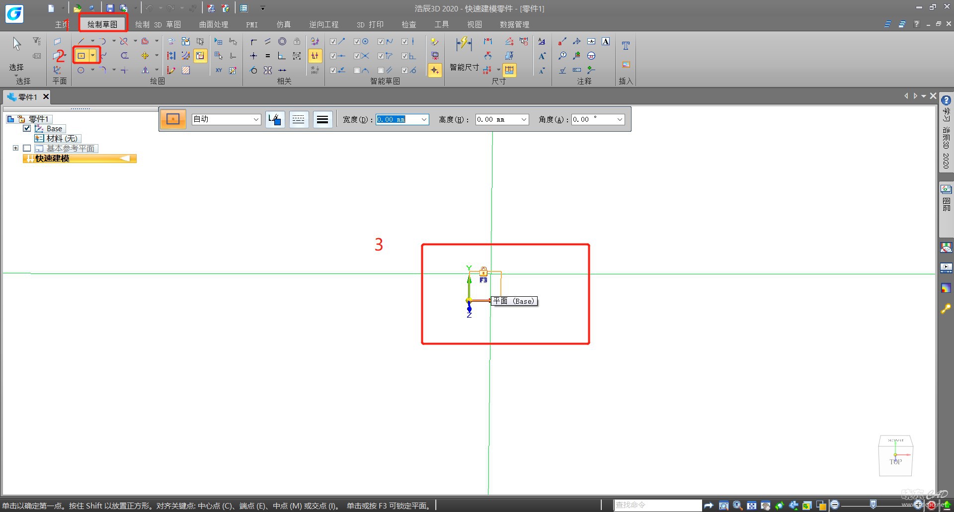Screen dimensions: 954x512
Task: Open the PMI ribbon tab
Action: coord(252,24)
